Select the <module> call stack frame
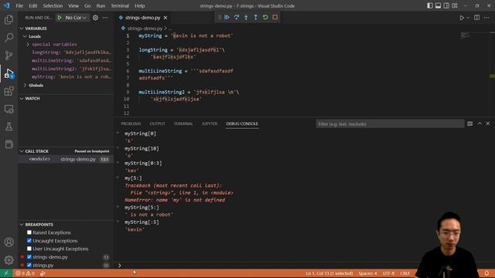This screenshot has width=495, height=278. tap(65, 159)
